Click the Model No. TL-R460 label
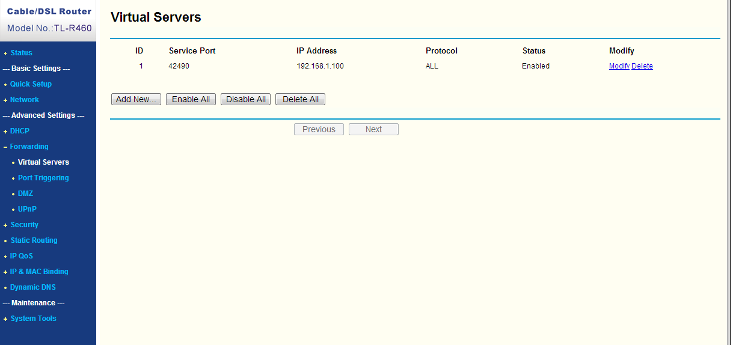 [x=49, y=28]
